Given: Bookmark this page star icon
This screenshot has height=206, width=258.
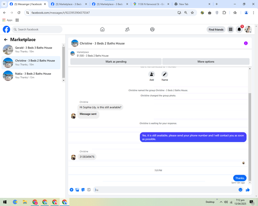Looking at the screenshot, I should 192,12.
